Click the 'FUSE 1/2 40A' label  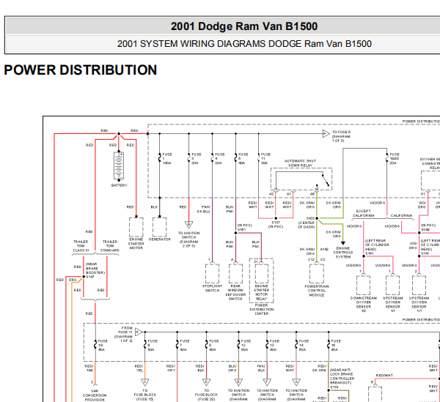point(103,346)
